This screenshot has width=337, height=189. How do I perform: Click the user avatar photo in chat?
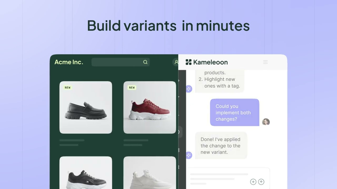266,122
